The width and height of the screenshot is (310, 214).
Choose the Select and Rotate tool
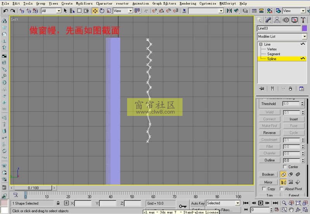102,11
